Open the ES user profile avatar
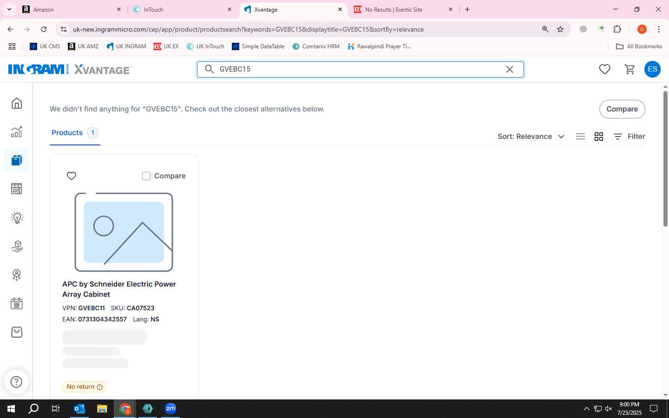 coord(652,69)
